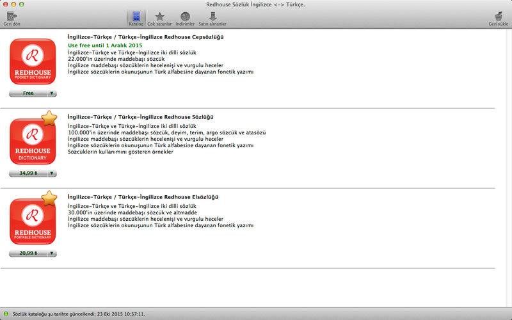
Task: Click the Geri dön back icon
Action: (12, 17)
